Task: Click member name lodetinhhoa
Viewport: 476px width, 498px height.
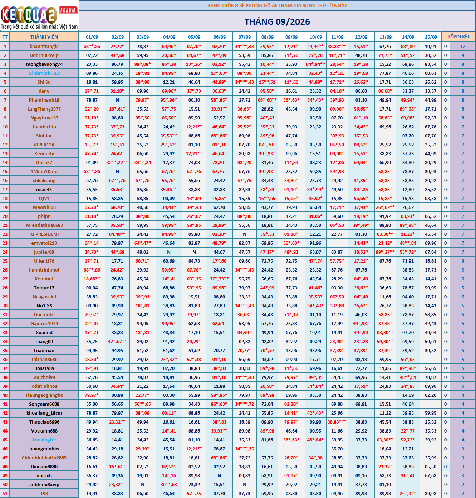Action: 44,386
